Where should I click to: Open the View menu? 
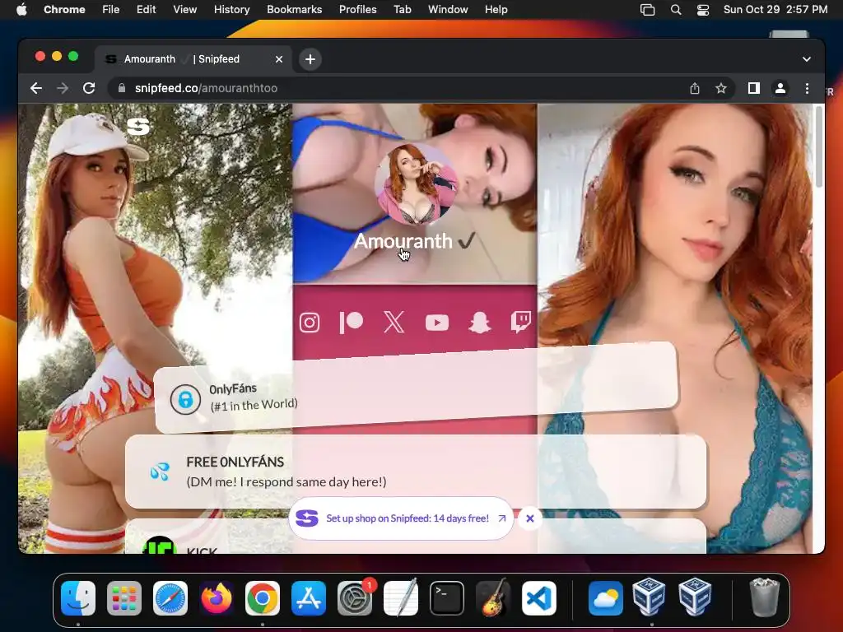coord(184,10)
